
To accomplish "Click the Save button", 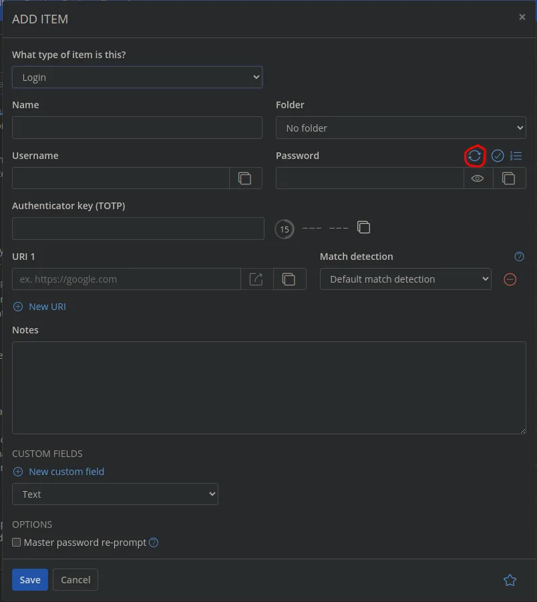I will point(29,580).
